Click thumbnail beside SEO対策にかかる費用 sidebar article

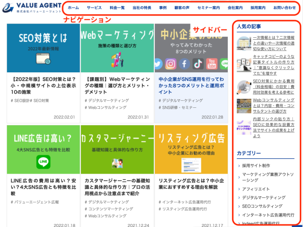click(x=244, y=87)
